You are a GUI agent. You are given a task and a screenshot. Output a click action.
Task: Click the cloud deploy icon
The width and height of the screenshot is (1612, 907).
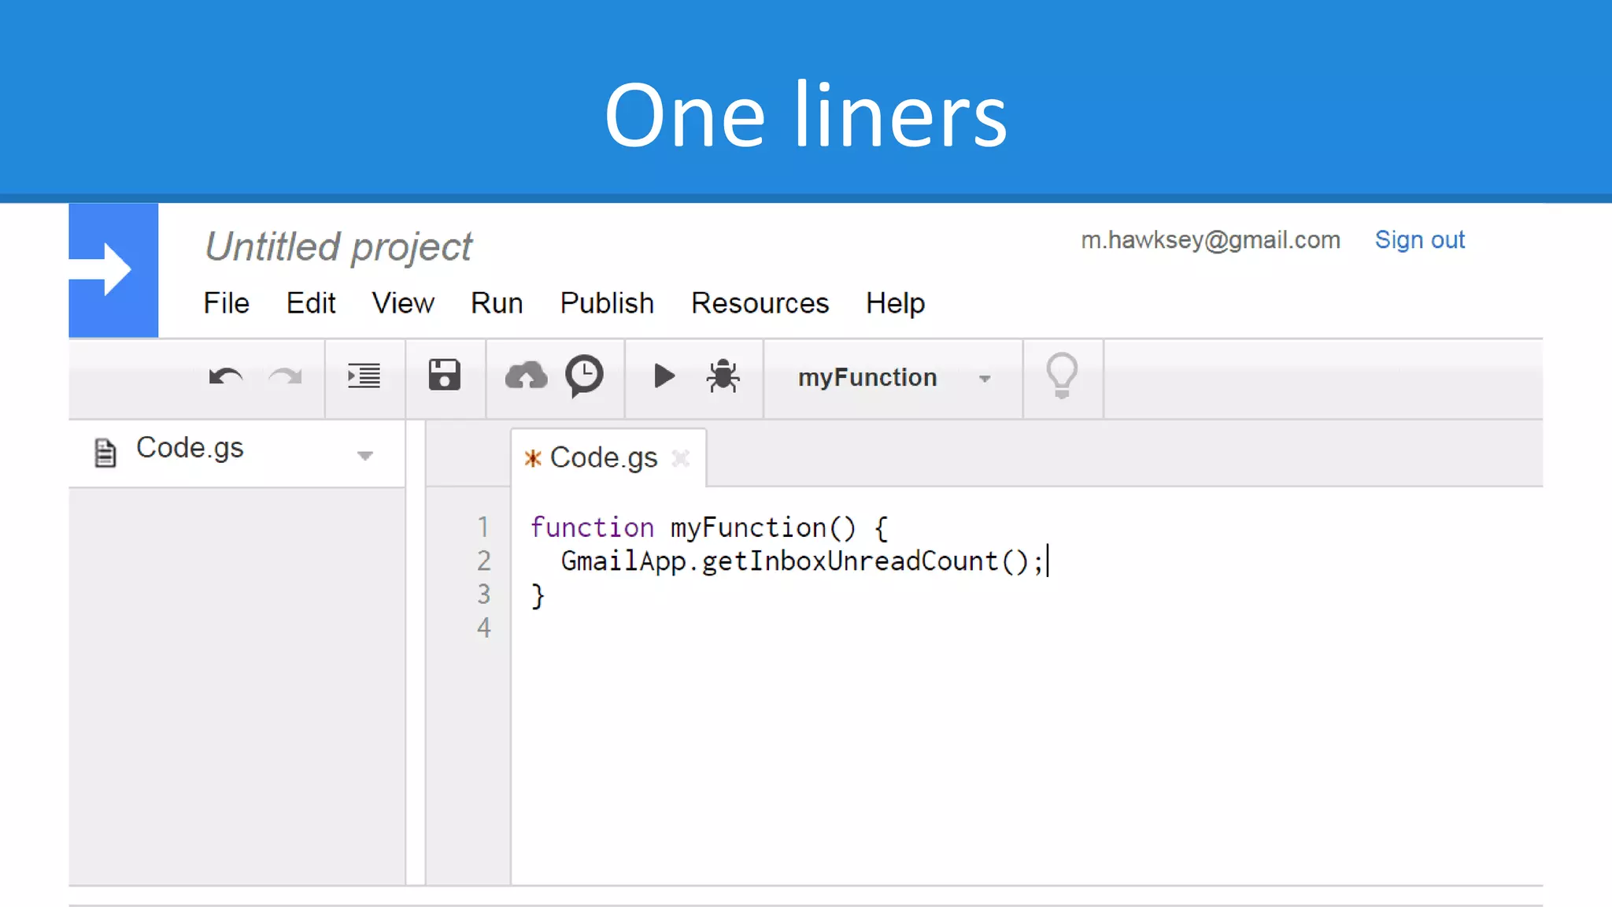tap(526, 376)
